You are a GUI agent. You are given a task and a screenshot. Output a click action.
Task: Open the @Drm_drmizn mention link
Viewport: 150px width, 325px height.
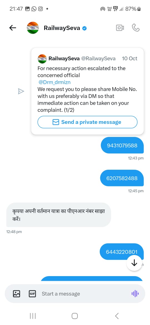(55, 82)
